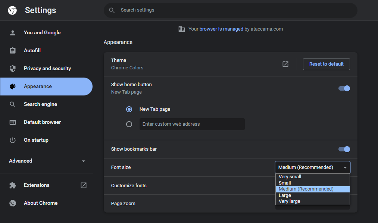Toggle the Show home button switch
Image resolution: width=378 pixels, height=223 pixels.
pos(344,88)
